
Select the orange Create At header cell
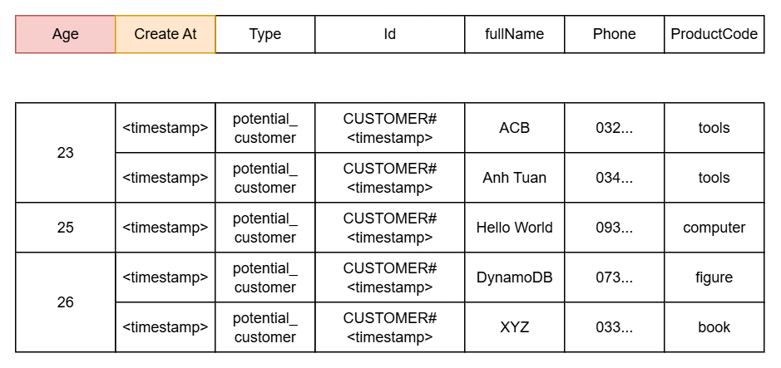pos(166,34)
